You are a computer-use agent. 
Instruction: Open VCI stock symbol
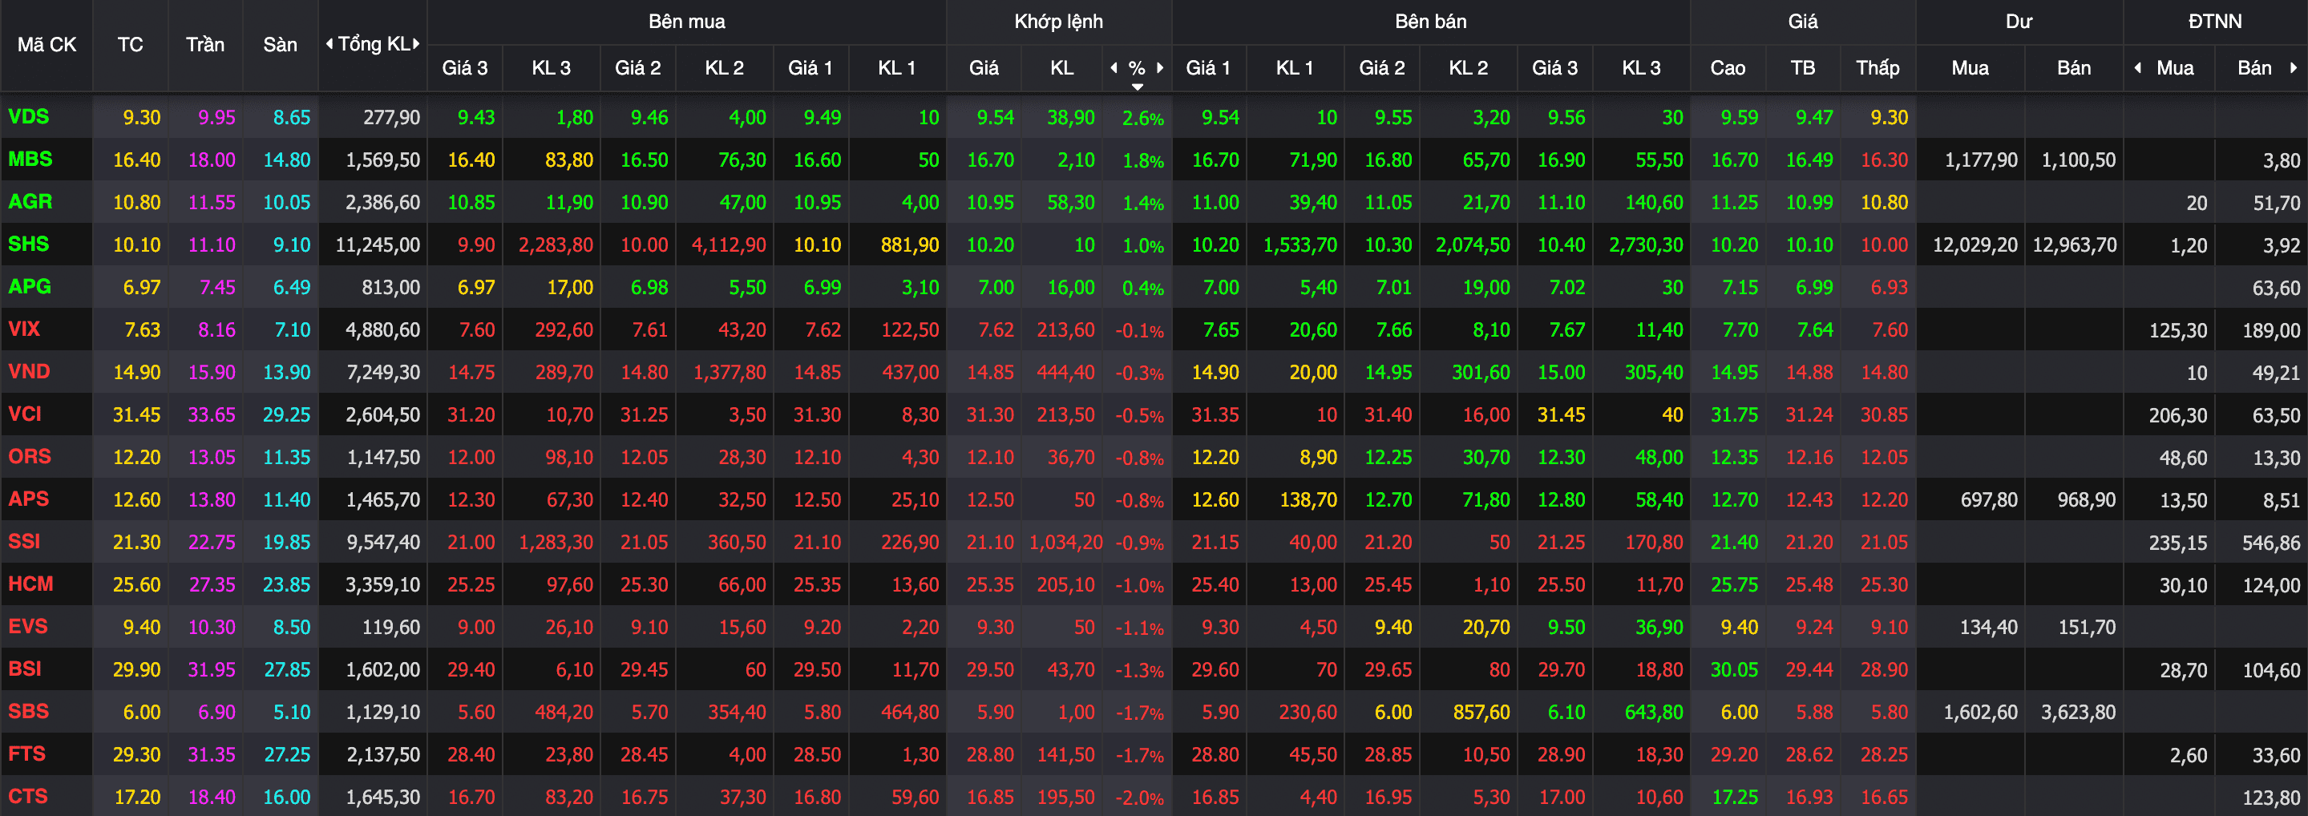click(x=25, y=414)
